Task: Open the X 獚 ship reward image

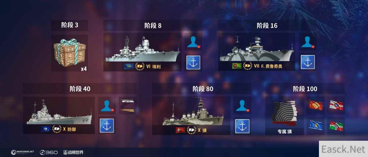Action: [191, 116]
